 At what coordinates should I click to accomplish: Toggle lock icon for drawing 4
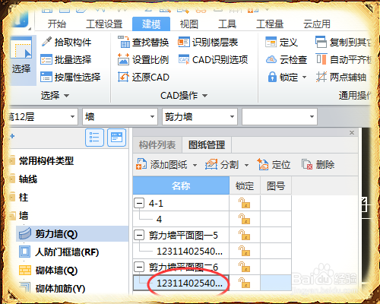click(245, 219)
